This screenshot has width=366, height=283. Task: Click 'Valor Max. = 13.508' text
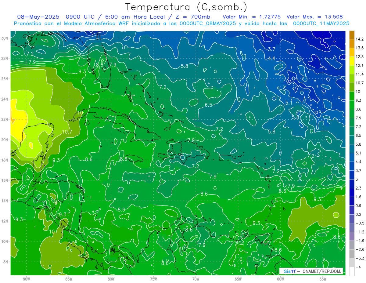[314, 17]
